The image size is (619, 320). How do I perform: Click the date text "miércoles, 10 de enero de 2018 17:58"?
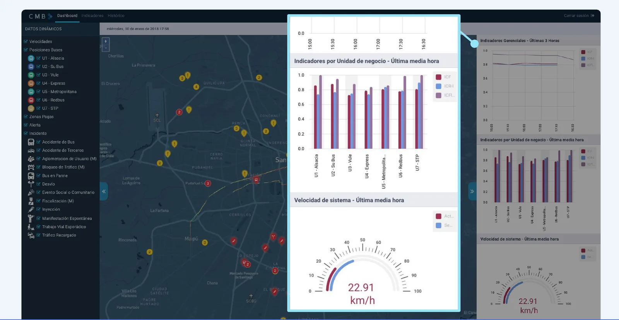(x=138, y=29)
